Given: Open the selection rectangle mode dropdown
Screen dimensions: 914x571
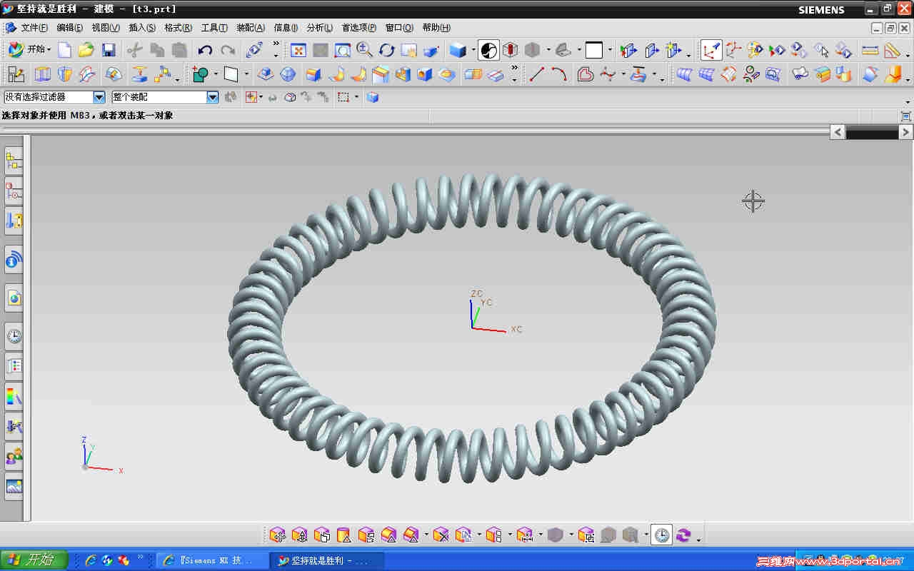Looking at the screenshot, I should coord(356,97).
